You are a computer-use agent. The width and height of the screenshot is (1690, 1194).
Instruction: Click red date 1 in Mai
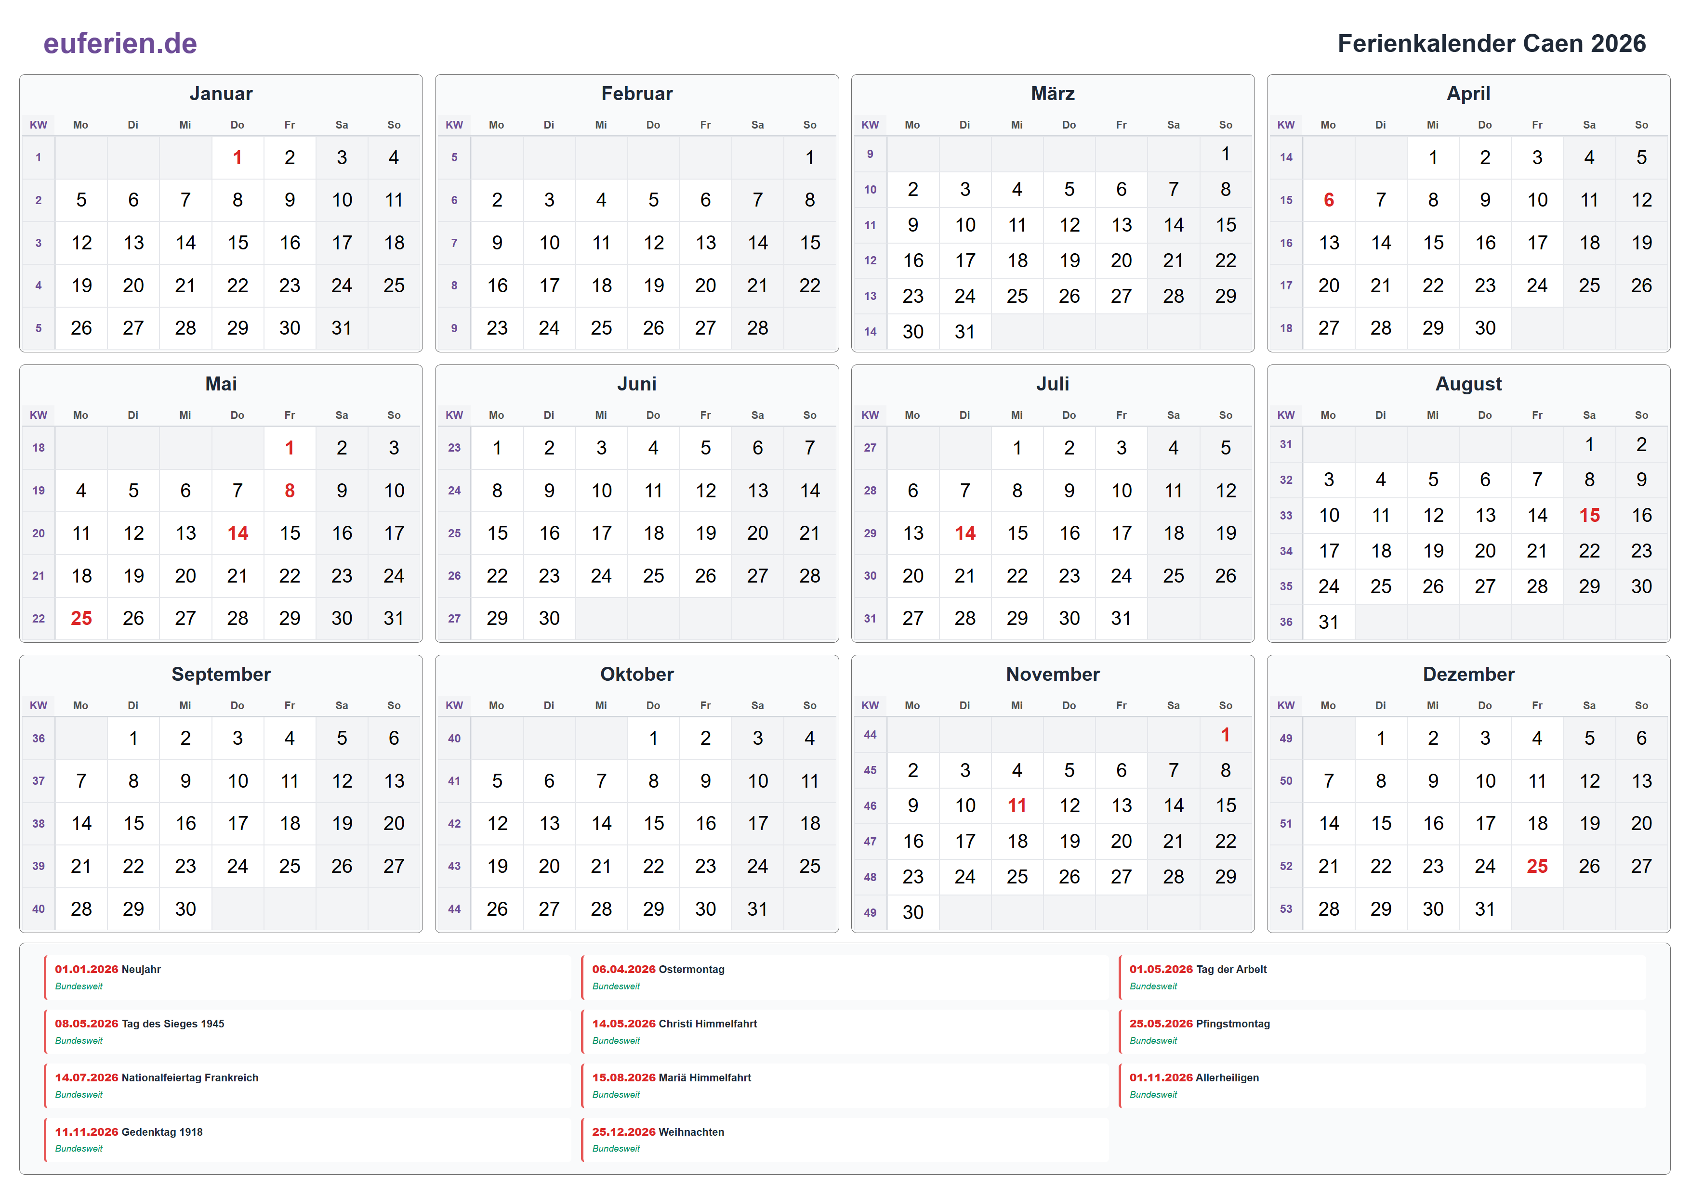(289, 448)
